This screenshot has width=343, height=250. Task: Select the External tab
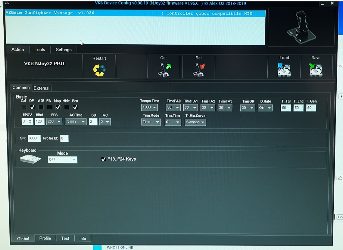point(41,88)
